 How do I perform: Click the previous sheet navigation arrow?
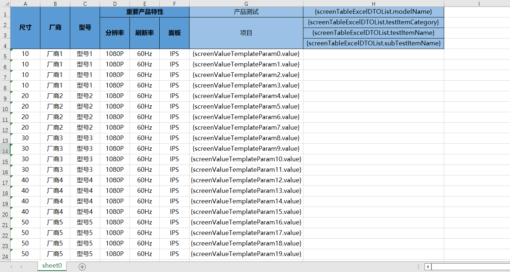point(11,267)
